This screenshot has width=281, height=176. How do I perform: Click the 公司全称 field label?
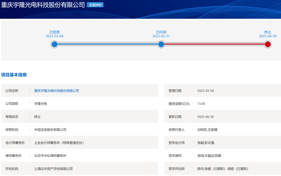[12, 91]
